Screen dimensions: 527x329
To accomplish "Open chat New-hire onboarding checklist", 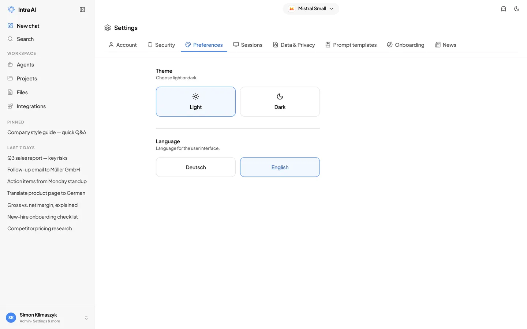I will coord(48,217).
